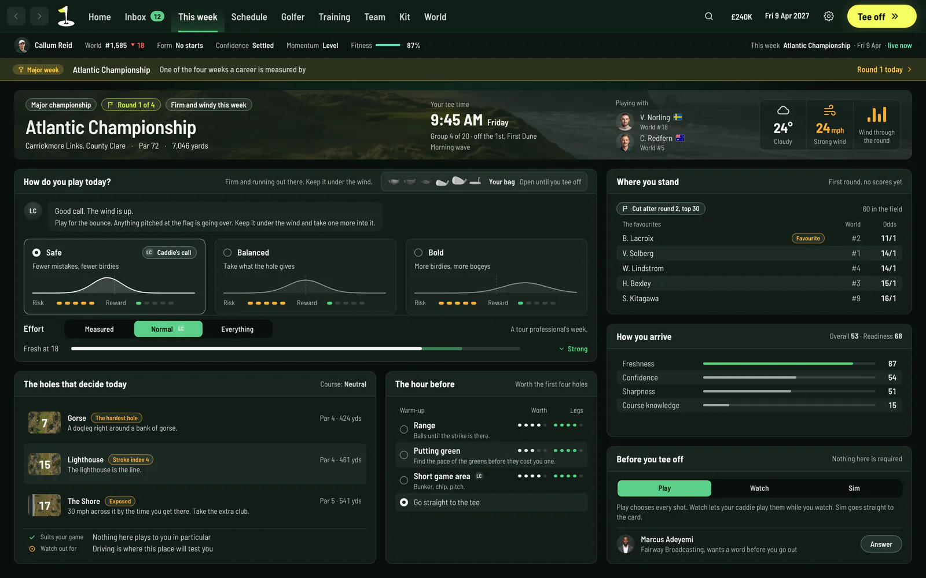Choose the Range warm-up option
Image resolution: width=926 pixels, height=578 pixels.
tap(491, 429)
